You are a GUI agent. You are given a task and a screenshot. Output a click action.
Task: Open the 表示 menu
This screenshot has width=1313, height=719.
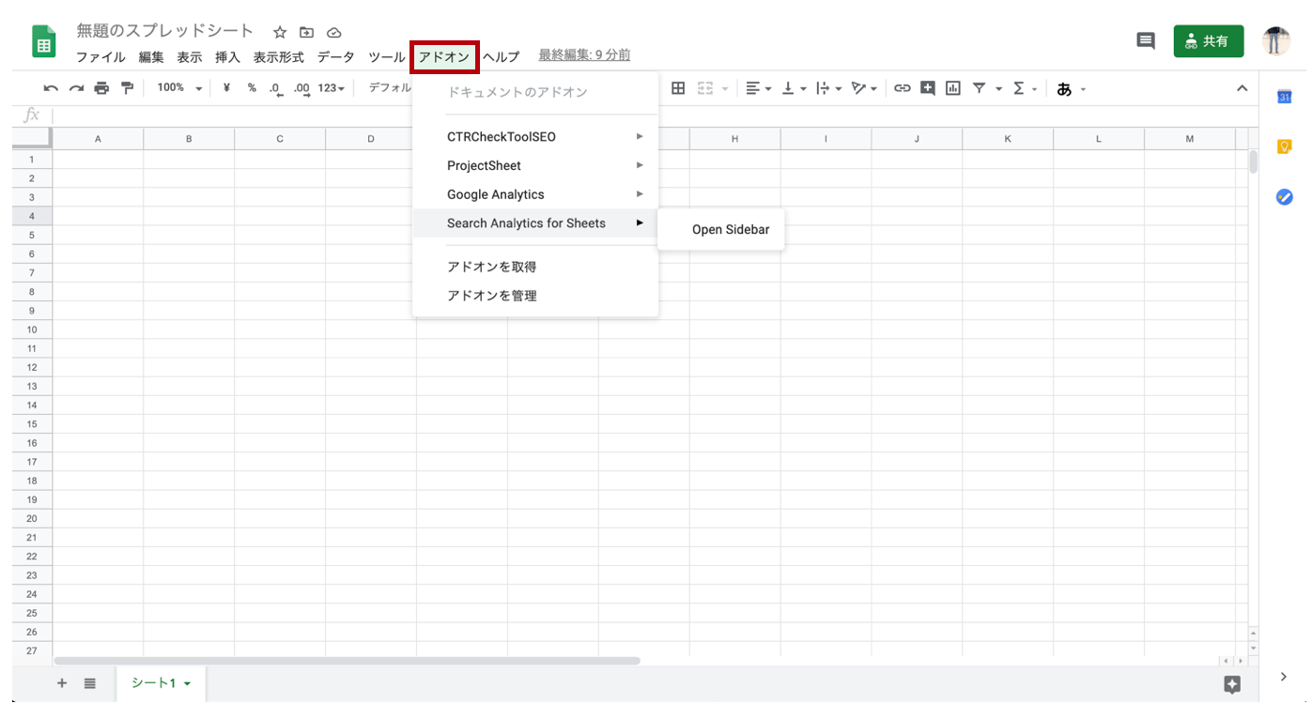tap(190, 57)
